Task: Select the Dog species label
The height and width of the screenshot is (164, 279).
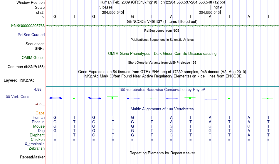Action: (x=41, y=131)
